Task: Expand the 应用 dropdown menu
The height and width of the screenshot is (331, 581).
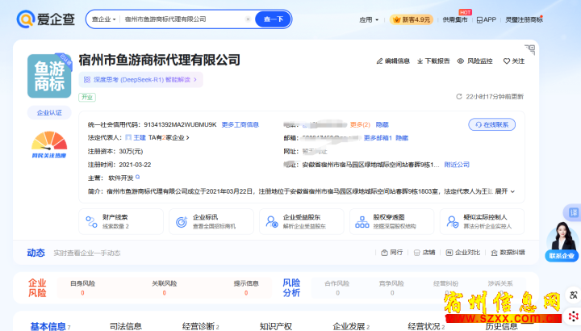Action: click(369, 19)
